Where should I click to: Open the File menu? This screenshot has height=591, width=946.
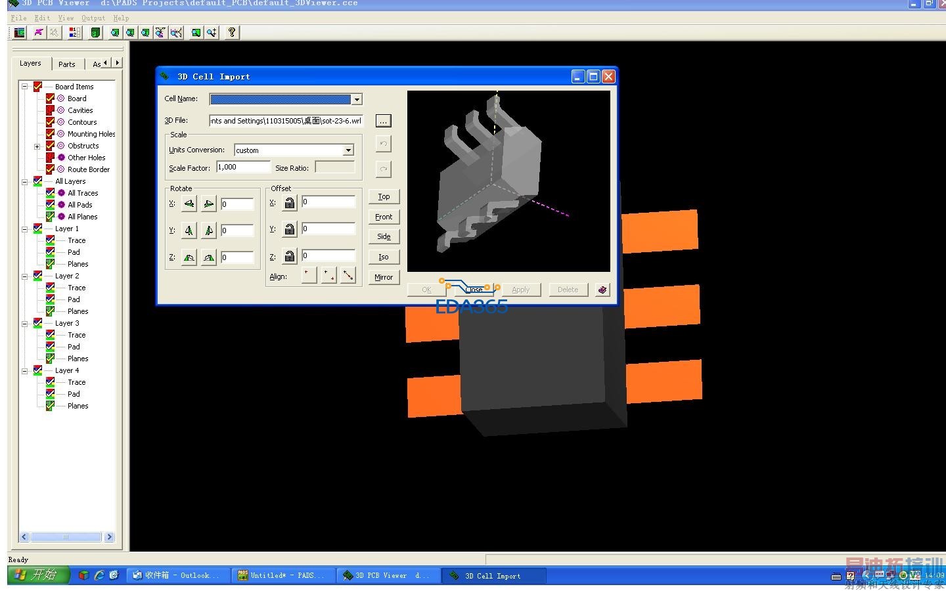[x=19, y=18]
